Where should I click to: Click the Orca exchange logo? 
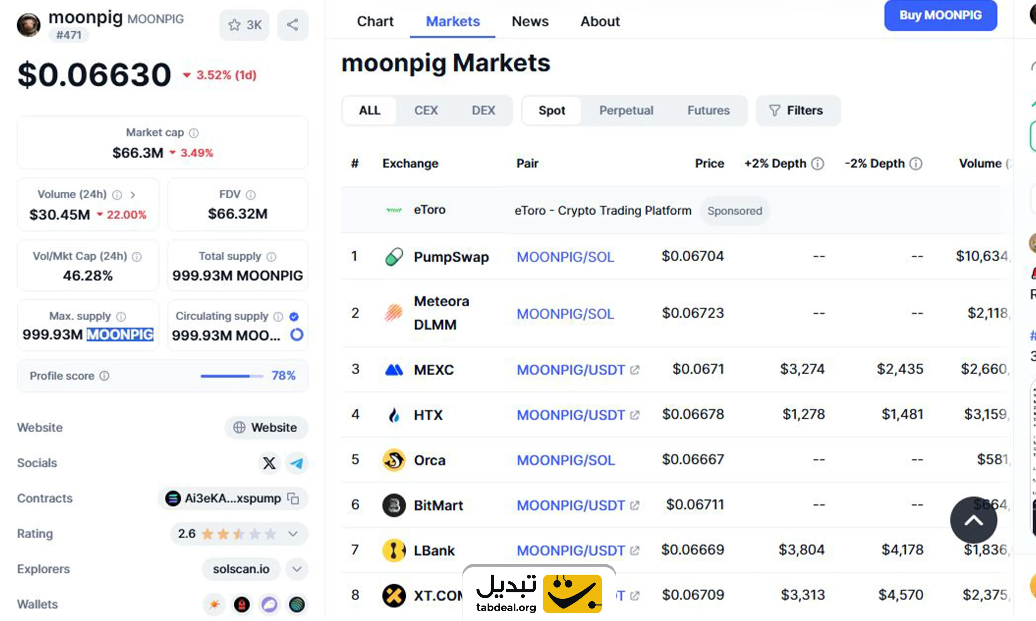point(394,460)
